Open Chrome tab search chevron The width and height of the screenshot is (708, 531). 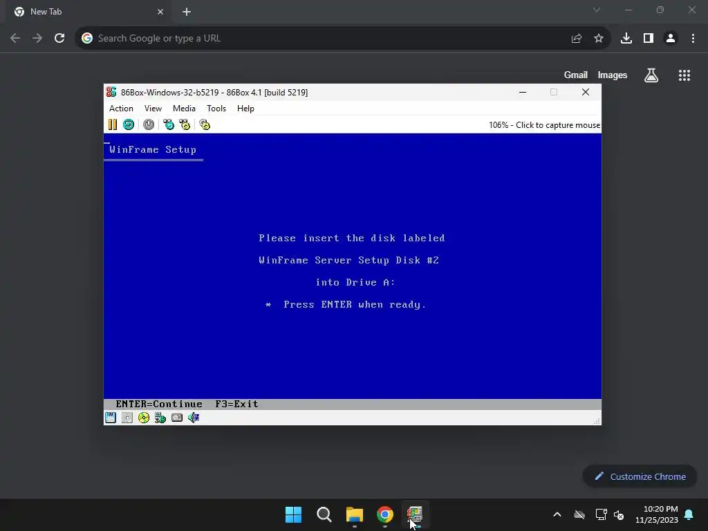click(597, 10)
